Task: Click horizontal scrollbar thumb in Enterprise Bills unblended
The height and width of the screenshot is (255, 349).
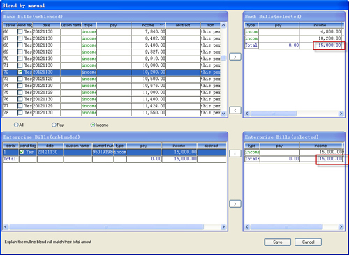Action: tap(106, 226)
